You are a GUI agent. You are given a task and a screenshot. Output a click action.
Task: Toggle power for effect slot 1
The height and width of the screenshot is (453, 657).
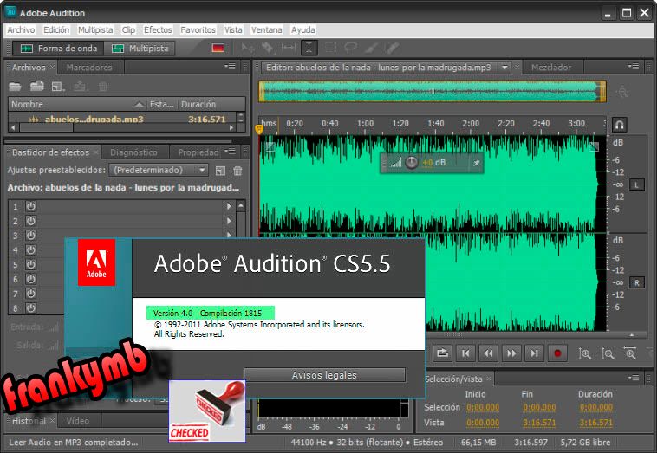pos(30,206)
